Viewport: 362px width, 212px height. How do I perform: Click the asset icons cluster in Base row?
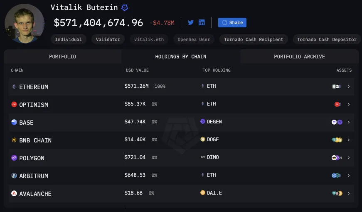coord(337,122)
